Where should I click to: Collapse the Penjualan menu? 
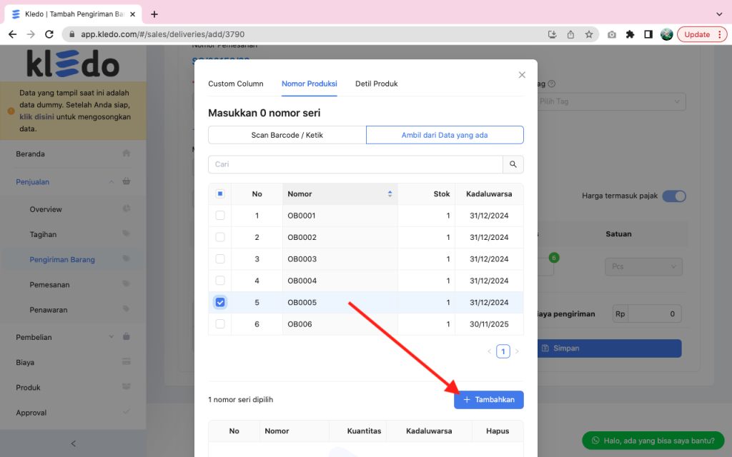[x=73, y=182]
